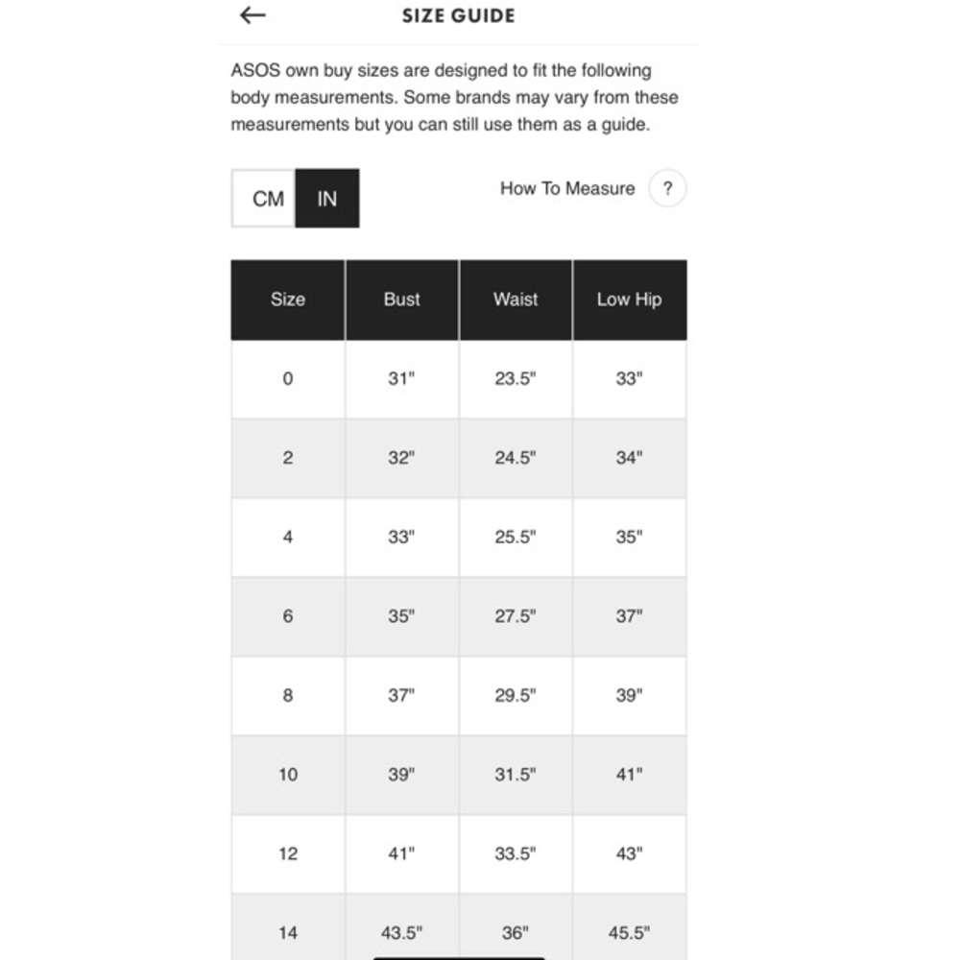Tap the size 8 row label
The width and height of the screenshot is (960, 960).
[x=287, y=695]
